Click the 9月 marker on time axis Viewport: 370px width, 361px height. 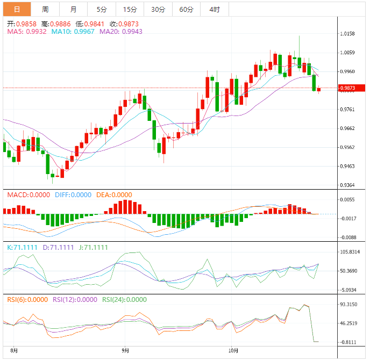tap(125, 350)
